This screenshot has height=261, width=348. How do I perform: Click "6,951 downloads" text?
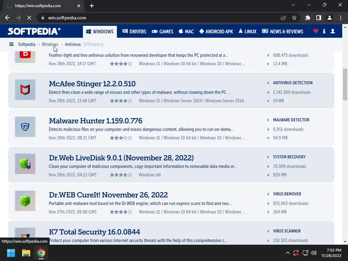(x=288, y=129)
